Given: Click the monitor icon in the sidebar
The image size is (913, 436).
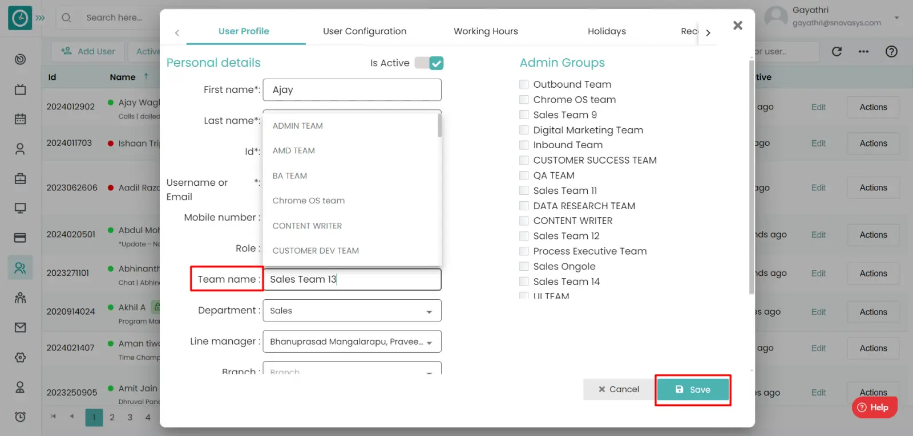Looking at the screenshot, I should pos(20,209).
